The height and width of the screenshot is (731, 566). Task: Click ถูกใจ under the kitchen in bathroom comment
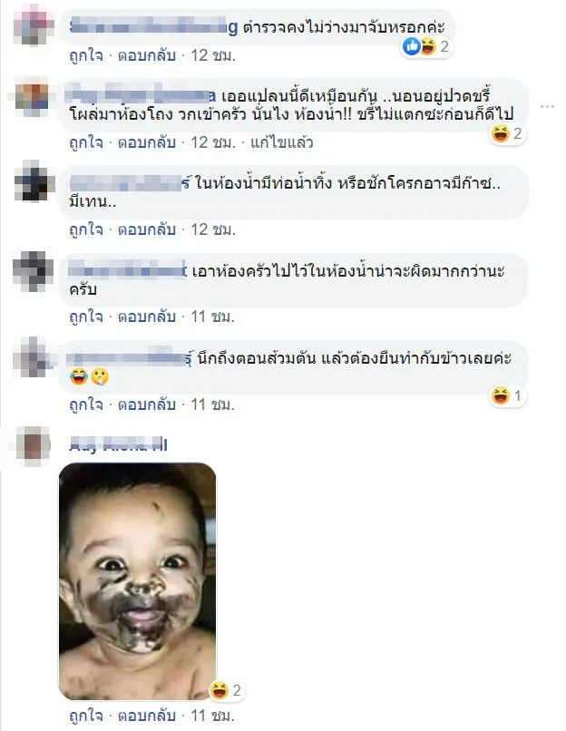(x=86, y=317)
